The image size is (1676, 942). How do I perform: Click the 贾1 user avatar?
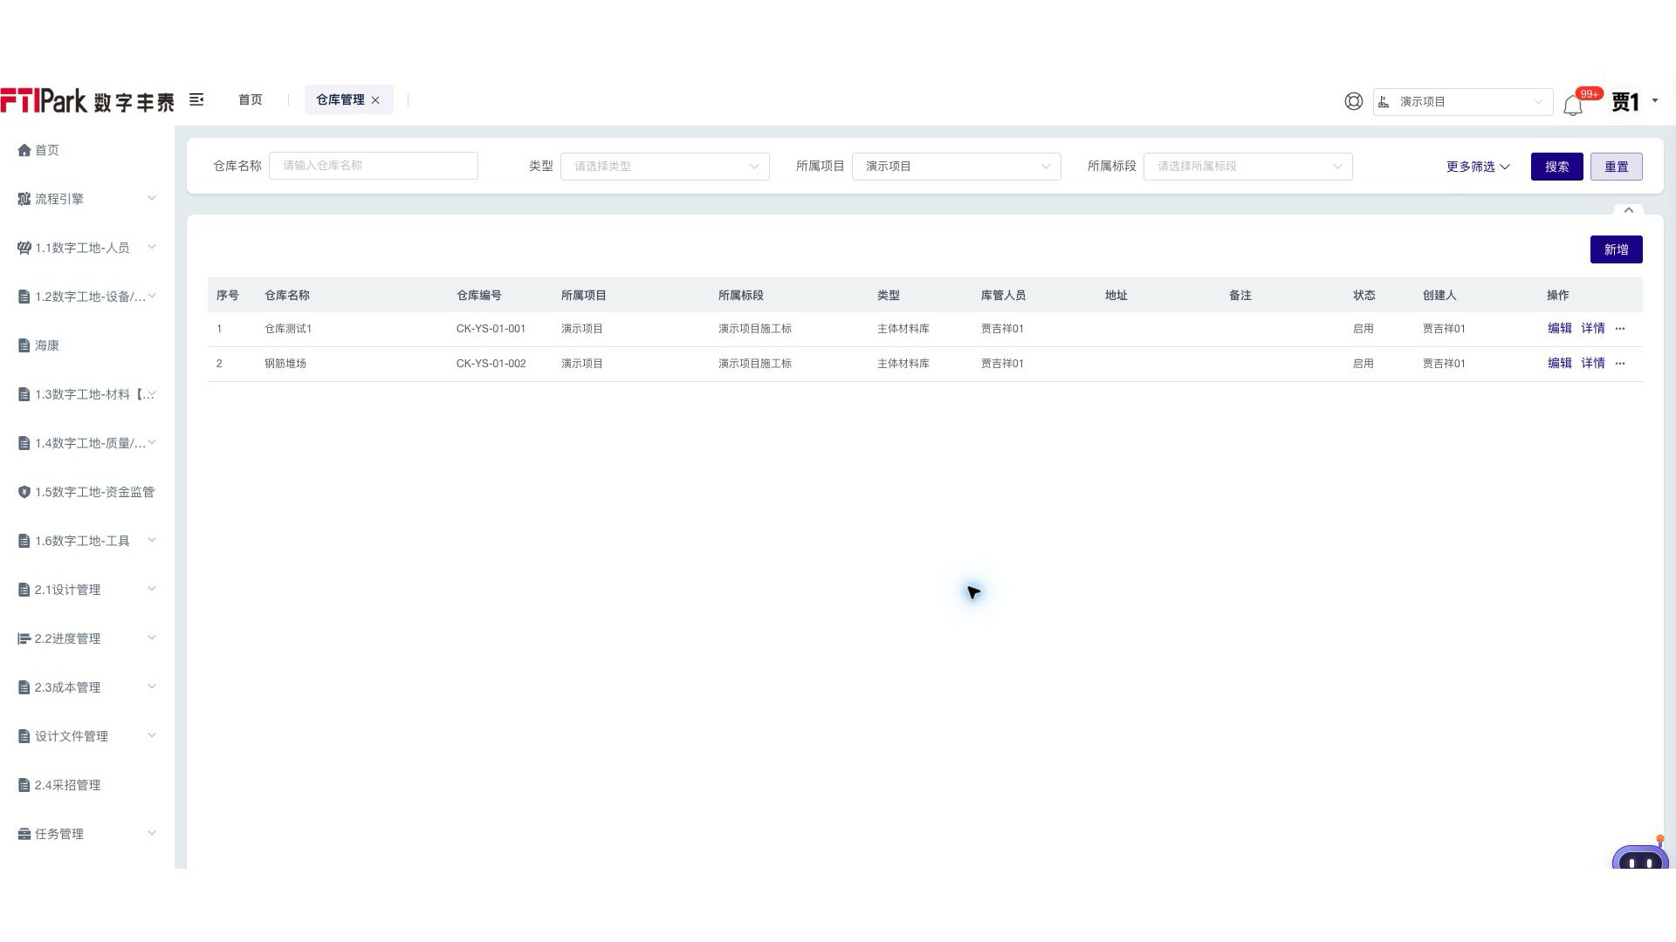pyautogui.click(x=1624, y=101)
